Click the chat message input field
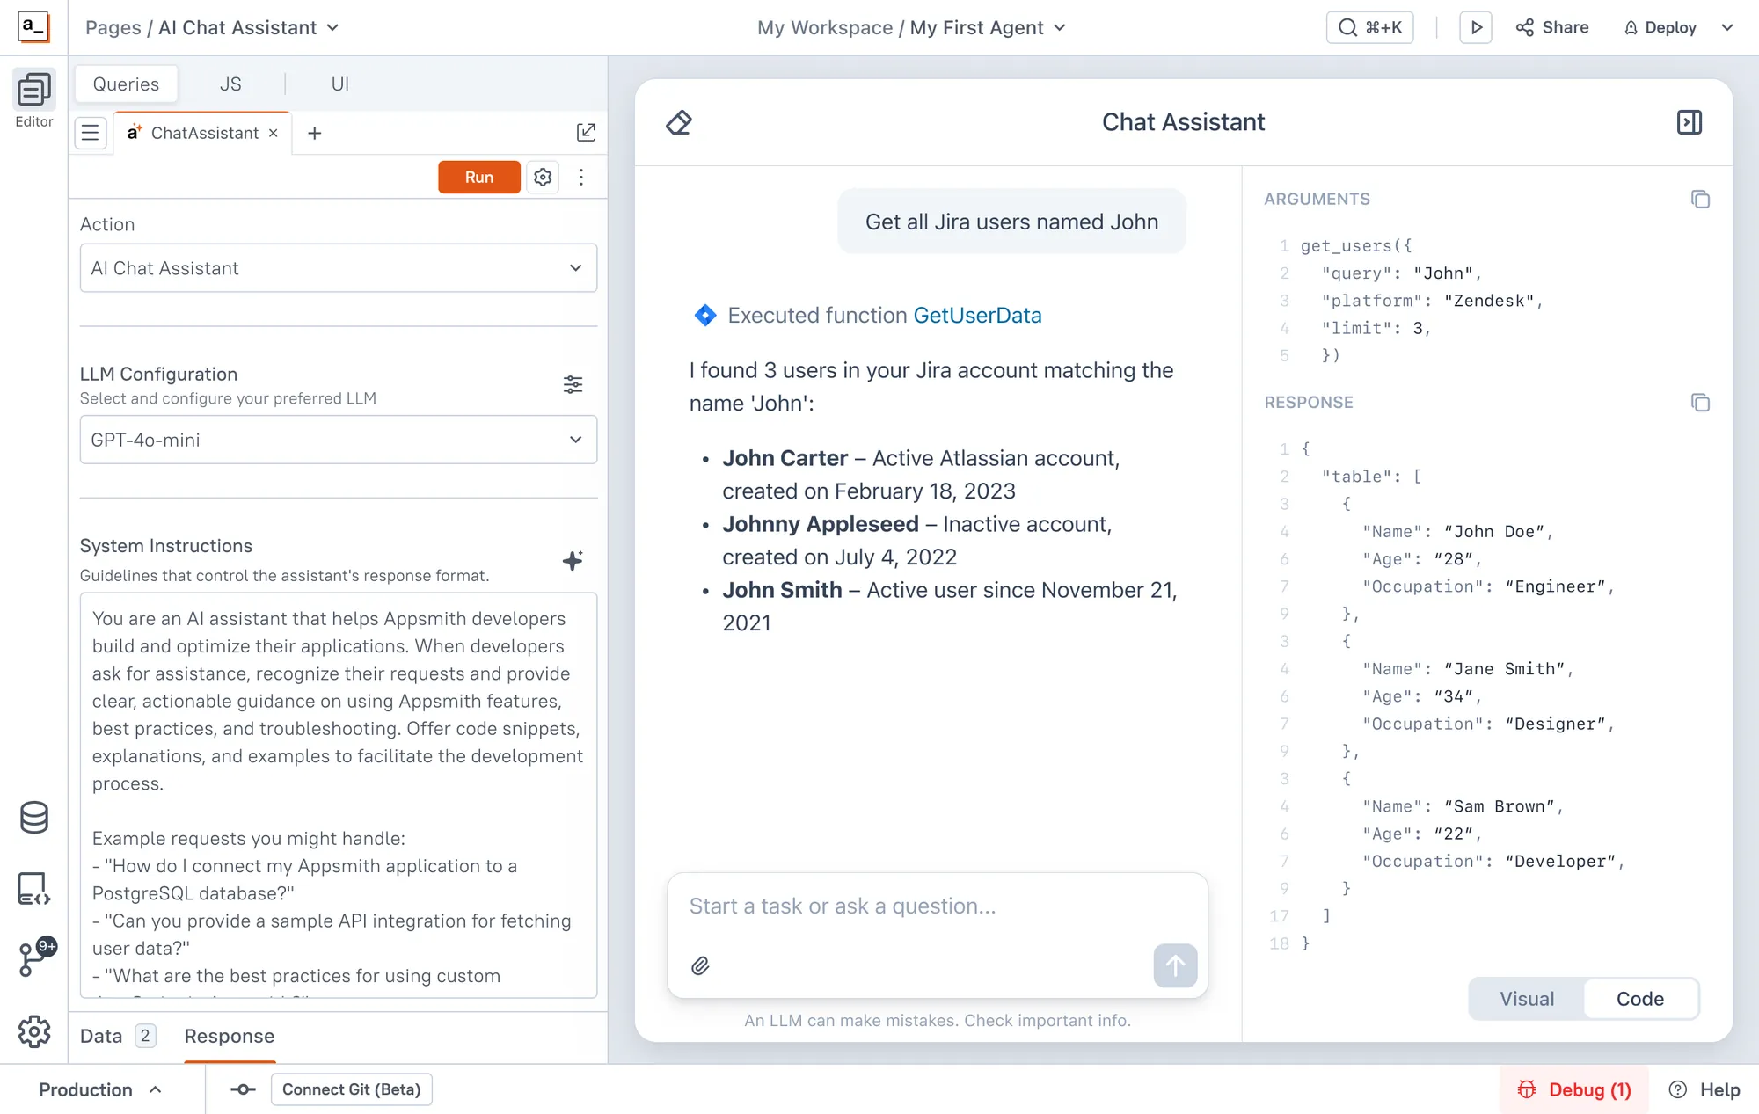 937,906
